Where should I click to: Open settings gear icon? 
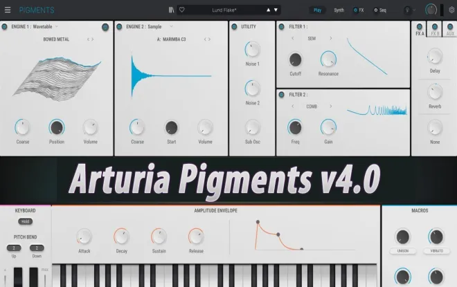[451, 10]
